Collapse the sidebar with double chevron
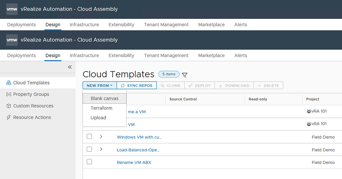This screenshot has height=179, width=342. (70, 67)
